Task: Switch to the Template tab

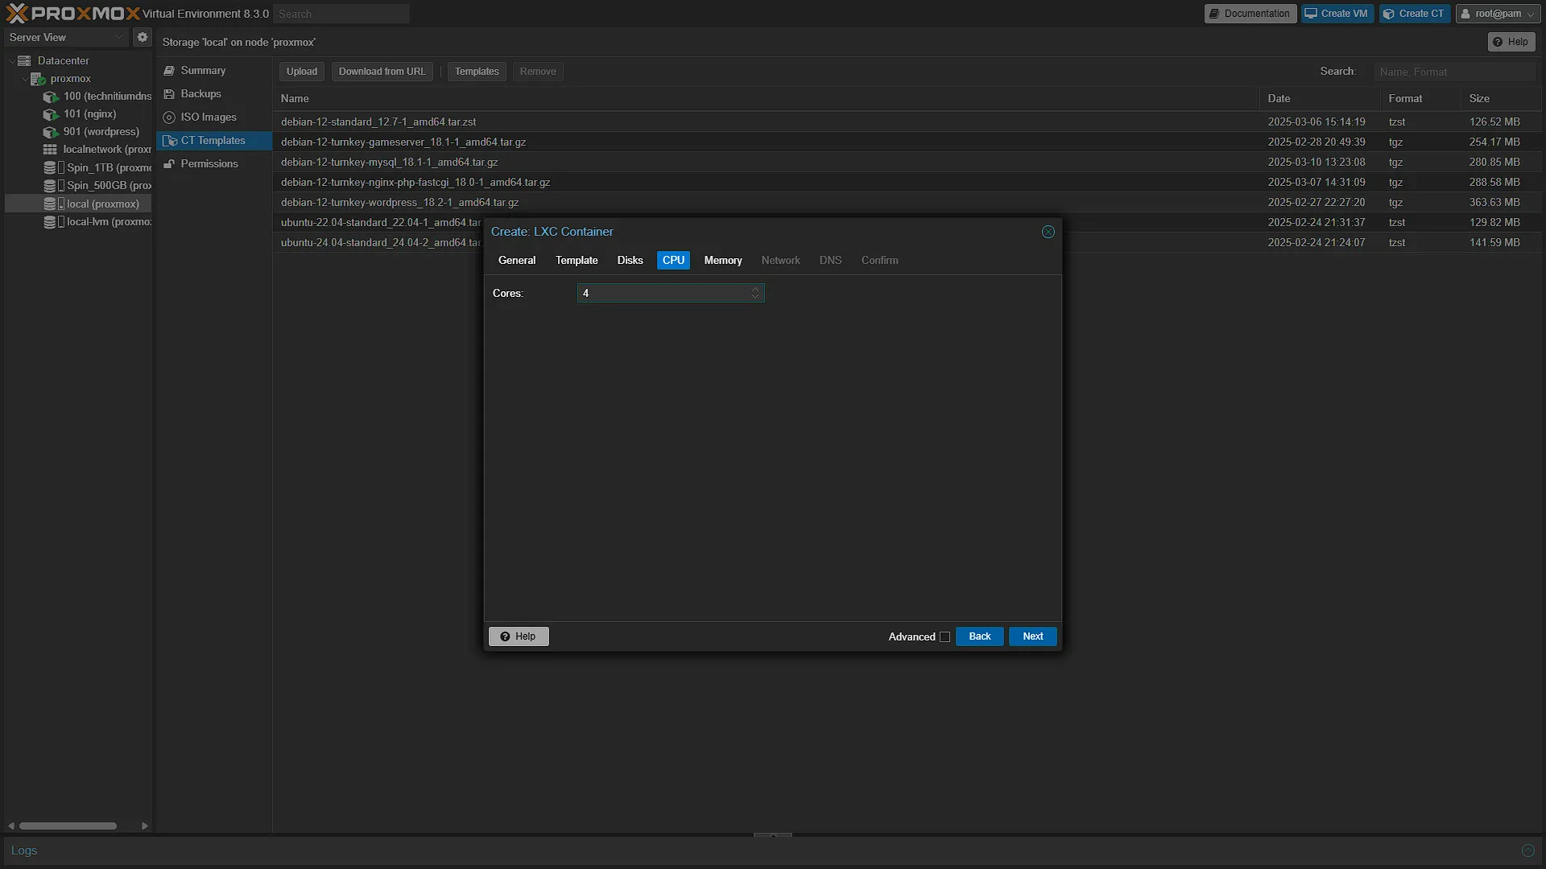Action: (x=577, y=261)
